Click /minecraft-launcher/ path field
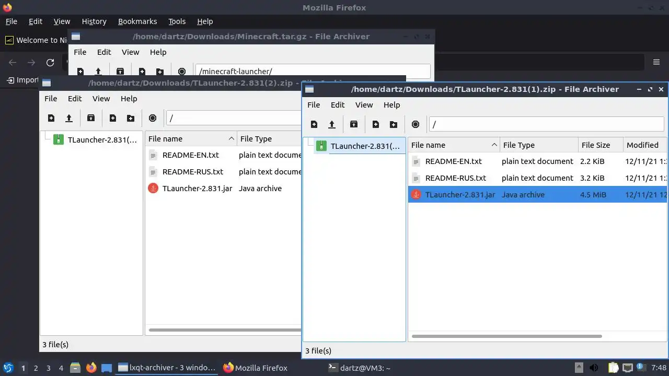The width and height of the screenshot is (669, 376). pos(313,72)
